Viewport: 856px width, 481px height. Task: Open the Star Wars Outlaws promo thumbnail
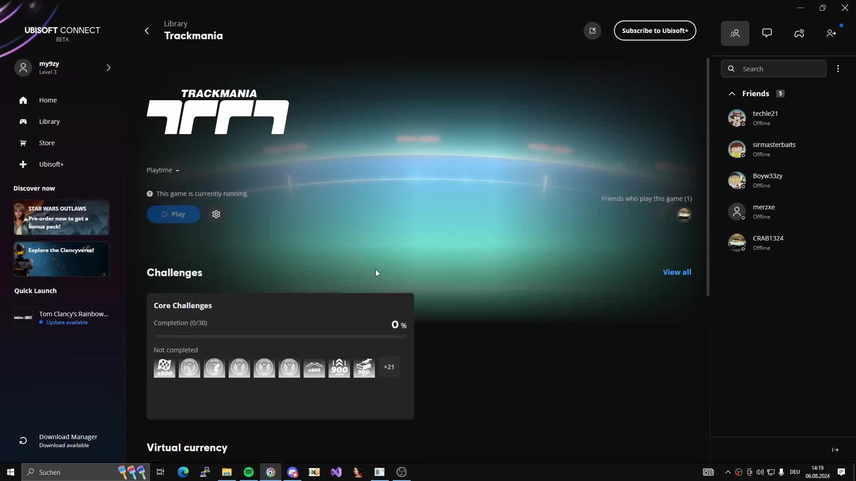[61, 218]
